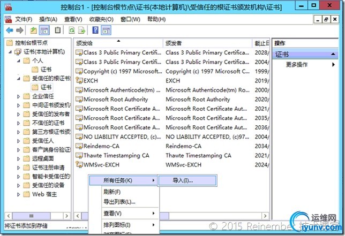The width and height of the screenshot is (345, 236).
Task: Expand the 受信任的发布者 tree node
Action: coord(19,114)
